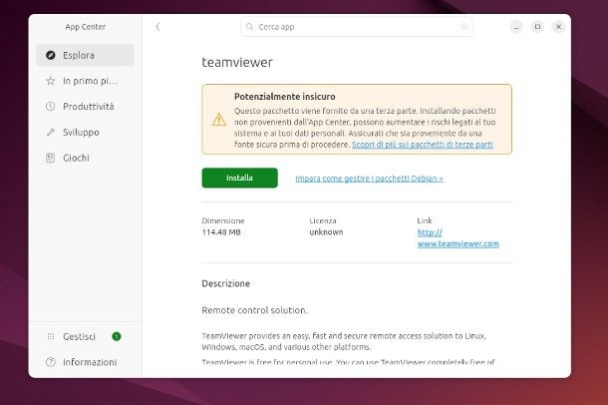The height and width of the screenshot is (405, 608).
Task: Click the back arrow in header
Action: click(157, 27)
